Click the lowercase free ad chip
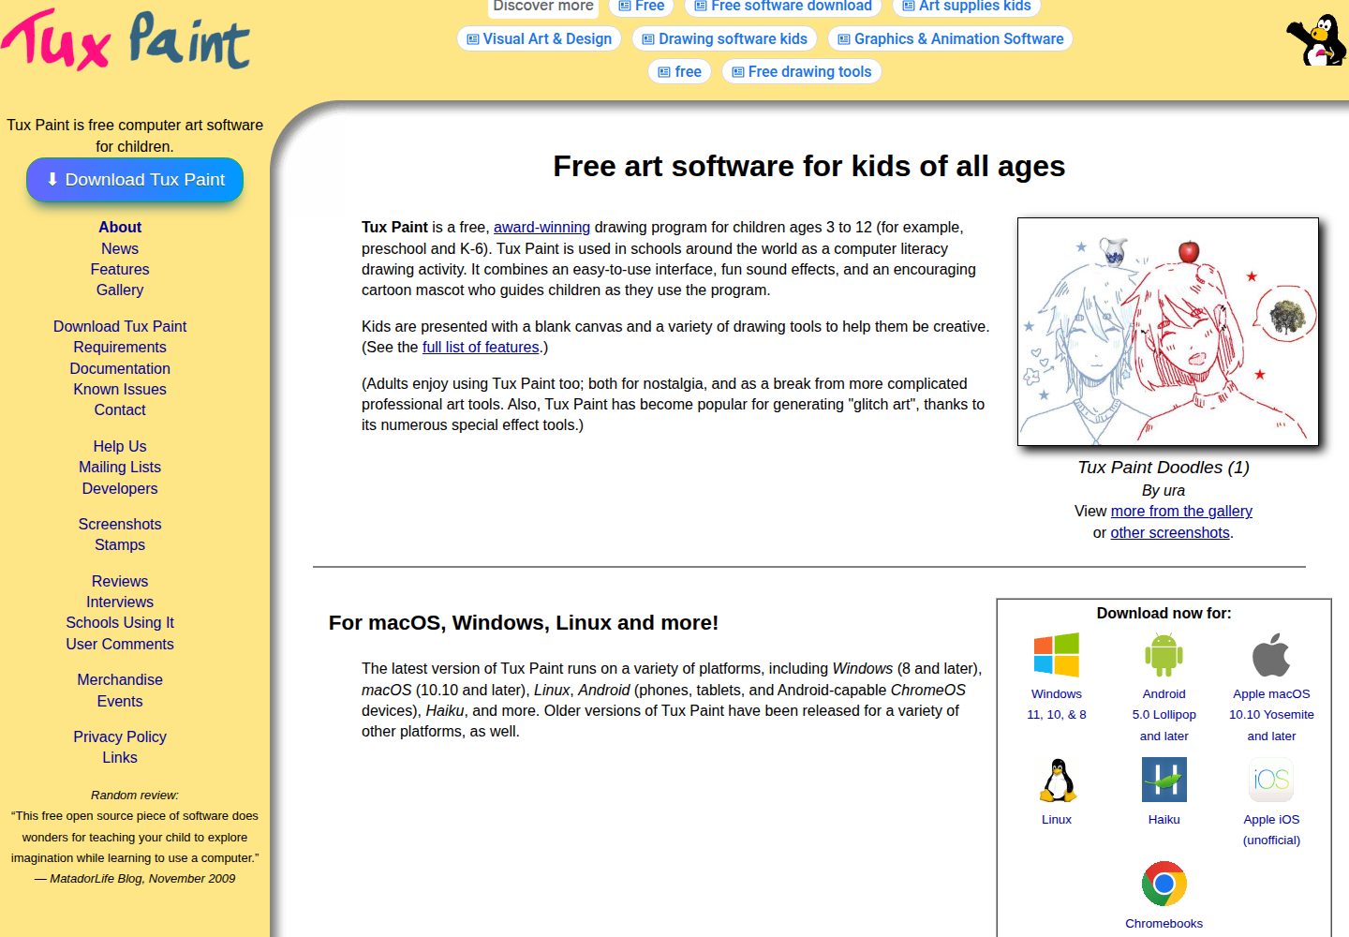 pos(680,71)
